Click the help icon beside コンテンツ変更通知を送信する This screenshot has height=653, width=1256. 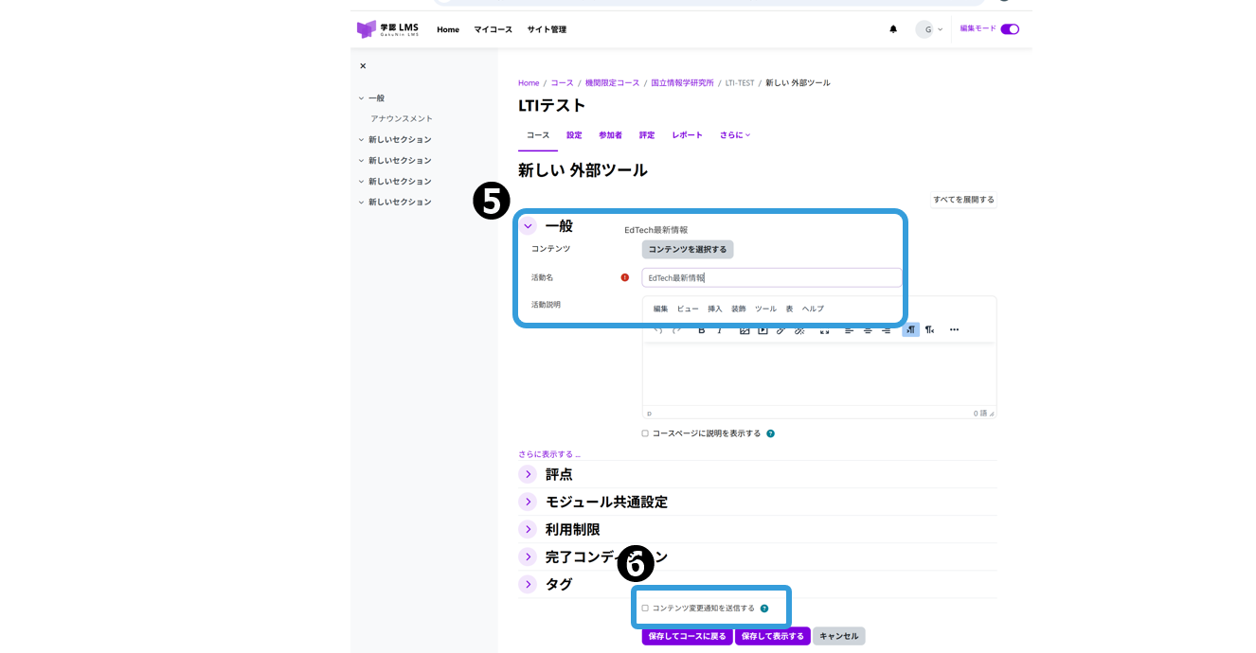tap(763, 609)
